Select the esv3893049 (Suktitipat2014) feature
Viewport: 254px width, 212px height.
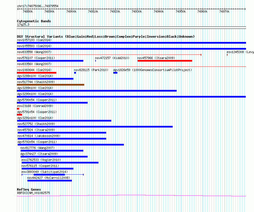click(x=53, y=175)
